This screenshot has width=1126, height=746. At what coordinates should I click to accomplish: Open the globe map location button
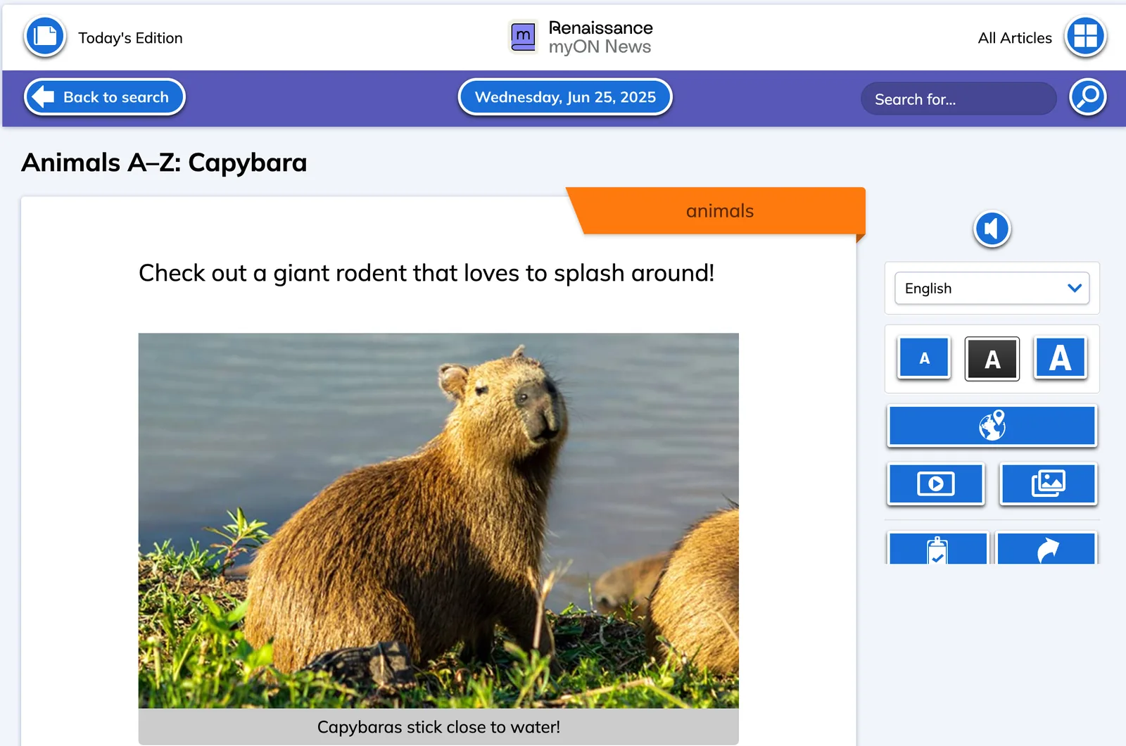(992, 426)
